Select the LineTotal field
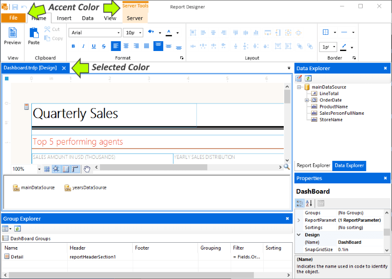 coord(329,94)
